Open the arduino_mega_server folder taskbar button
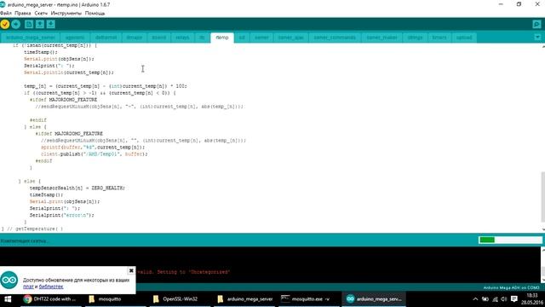Image resolution: width=545 pixels, height=307 pixels. click(245, 299)
